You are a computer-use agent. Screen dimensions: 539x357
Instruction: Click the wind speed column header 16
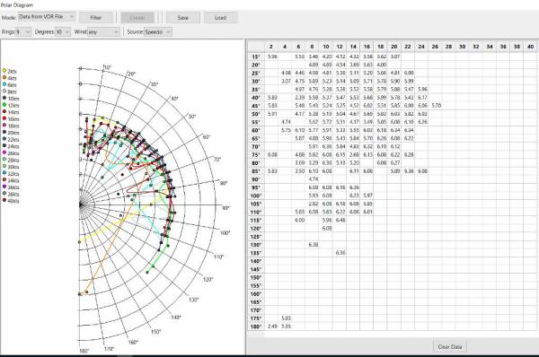click(x=367, y=47)
